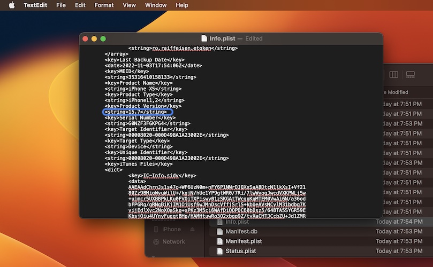433x267 pixels.
Task: Open the Format menu
Action: pos(104,5)
